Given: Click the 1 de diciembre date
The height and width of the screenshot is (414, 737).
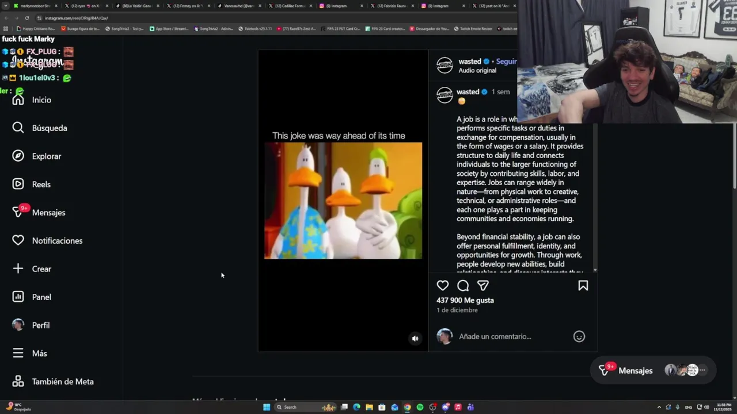Looking at the screenshot, I should (x=457, y=310).
